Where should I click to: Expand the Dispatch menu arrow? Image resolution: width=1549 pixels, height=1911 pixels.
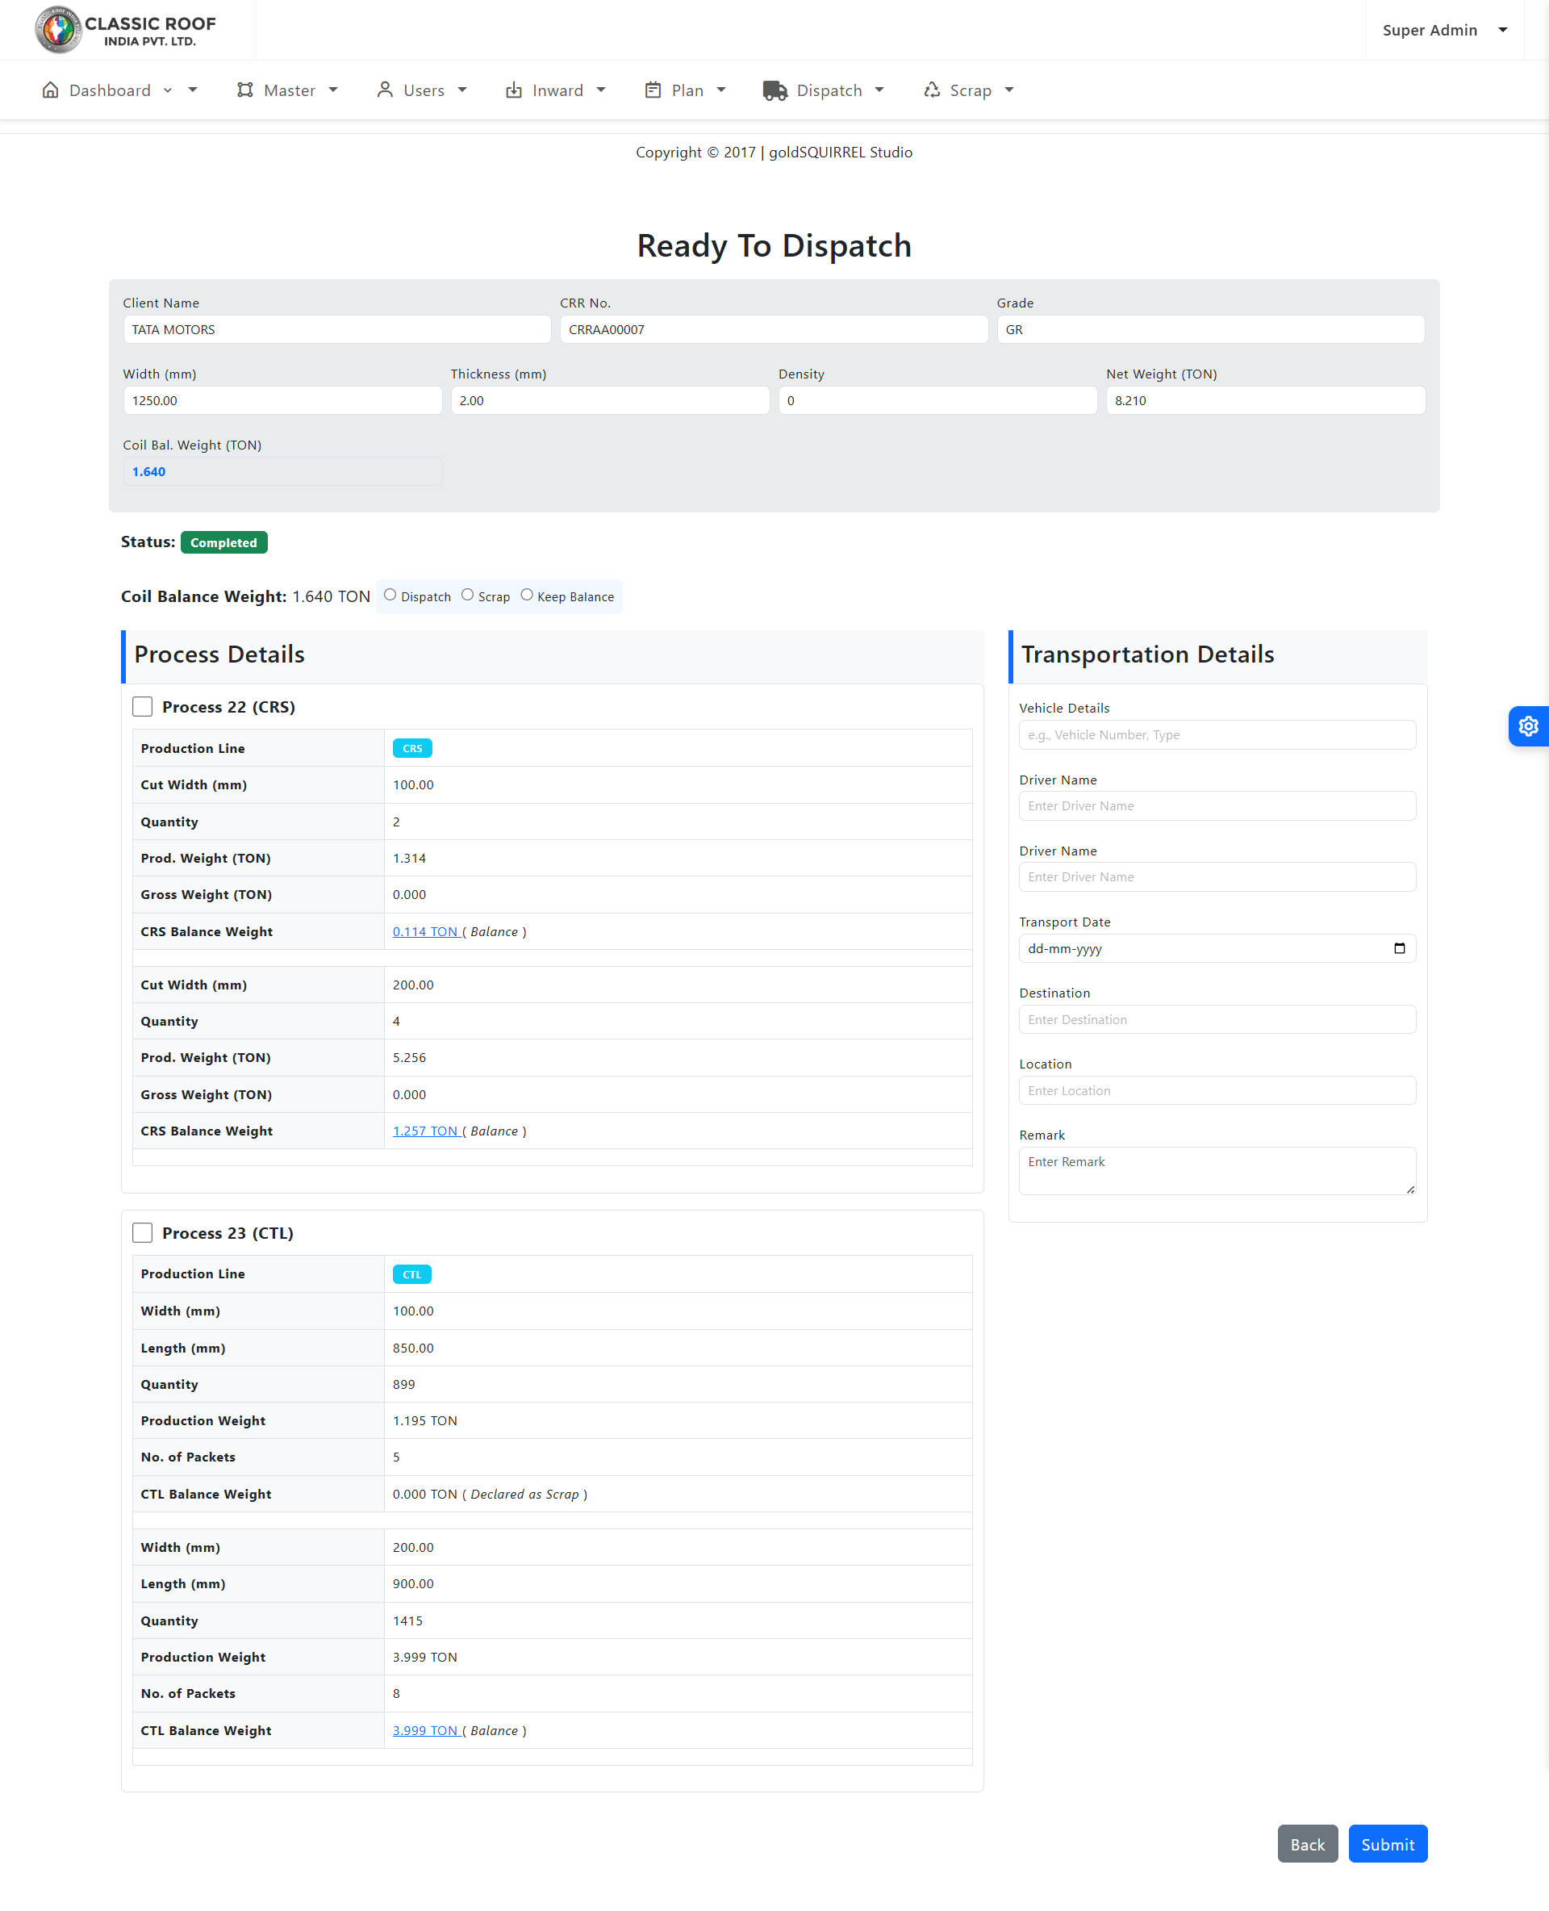pos(879,90)
